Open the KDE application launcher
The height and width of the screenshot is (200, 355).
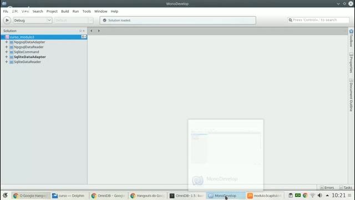point(5,195)
